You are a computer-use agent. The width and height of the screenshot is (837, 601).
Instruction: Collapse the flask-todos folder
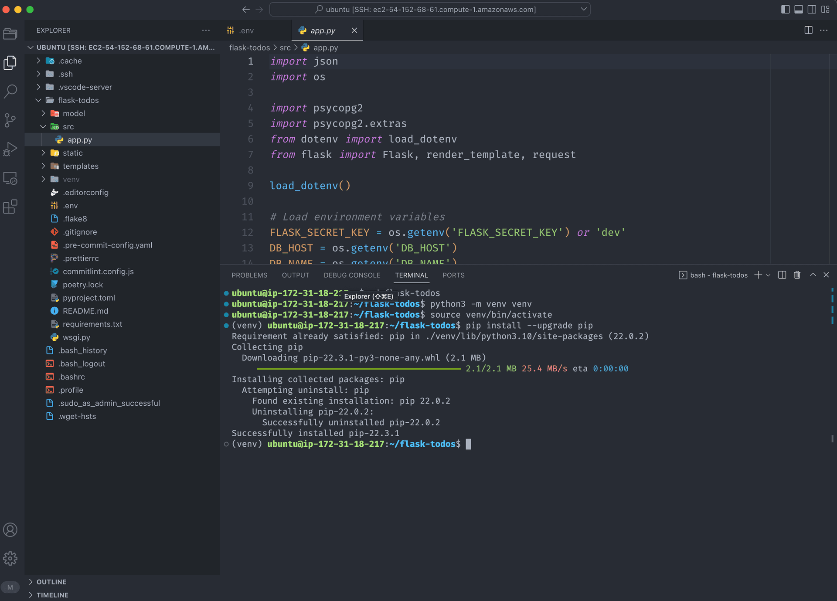(x=122, y=100)
